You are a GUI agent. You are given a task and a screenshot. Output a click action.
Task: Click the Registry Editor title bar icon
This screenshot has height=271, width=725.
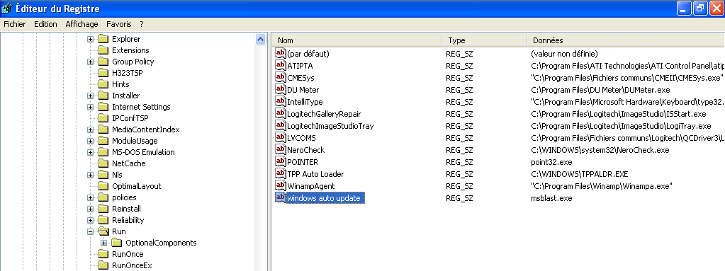click(7, 8)
